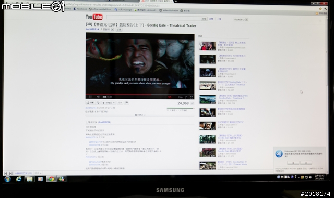Click the Subscribe button next to uploader name
Viewport: 334px width, 198px height.
(119, 30)
